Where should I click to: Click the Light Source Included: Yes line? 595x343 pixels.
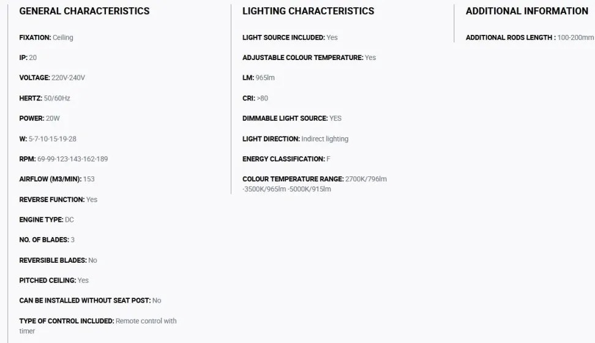pos(290,37)
